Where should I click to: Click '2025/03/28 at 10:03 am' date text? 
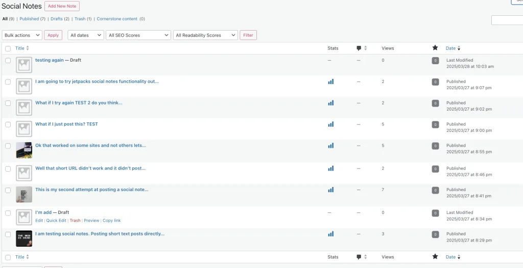point(470,67)
